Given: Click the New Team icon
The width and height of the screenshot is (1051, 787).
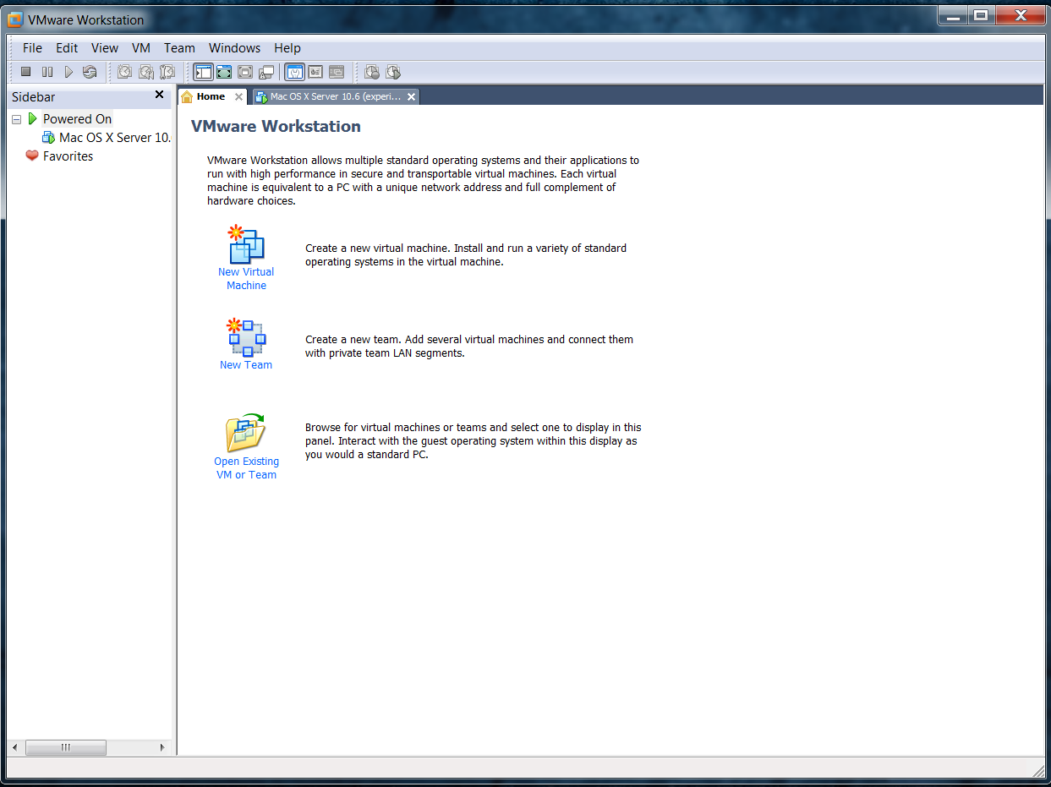Looking at the screenshot, I should click(x=246, y=337).
